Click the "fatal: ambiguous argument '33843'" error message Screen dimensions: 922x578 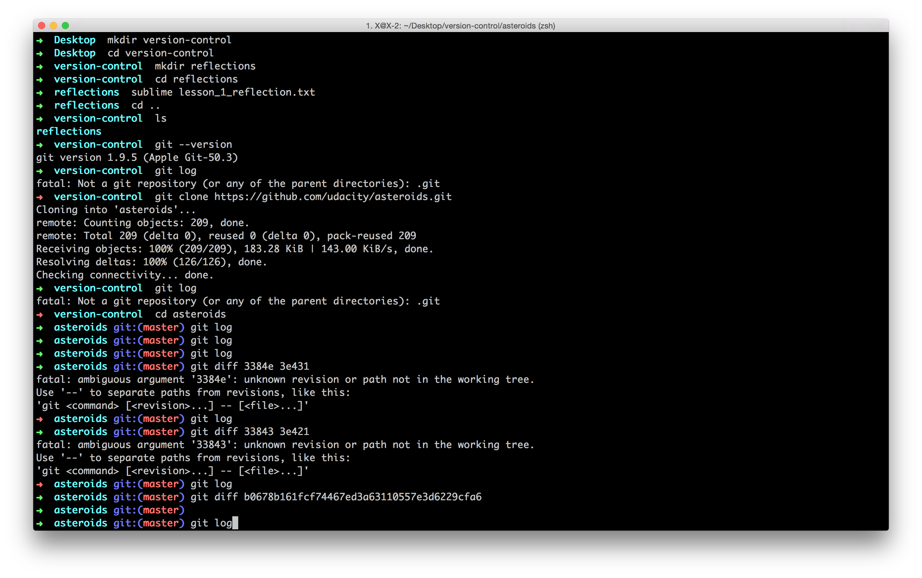285,444
